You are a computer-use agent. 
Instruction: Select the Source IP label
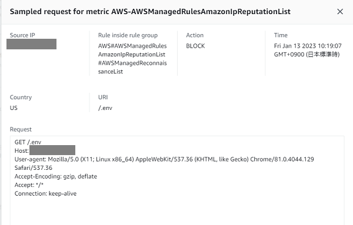click(x=22, y=35)
